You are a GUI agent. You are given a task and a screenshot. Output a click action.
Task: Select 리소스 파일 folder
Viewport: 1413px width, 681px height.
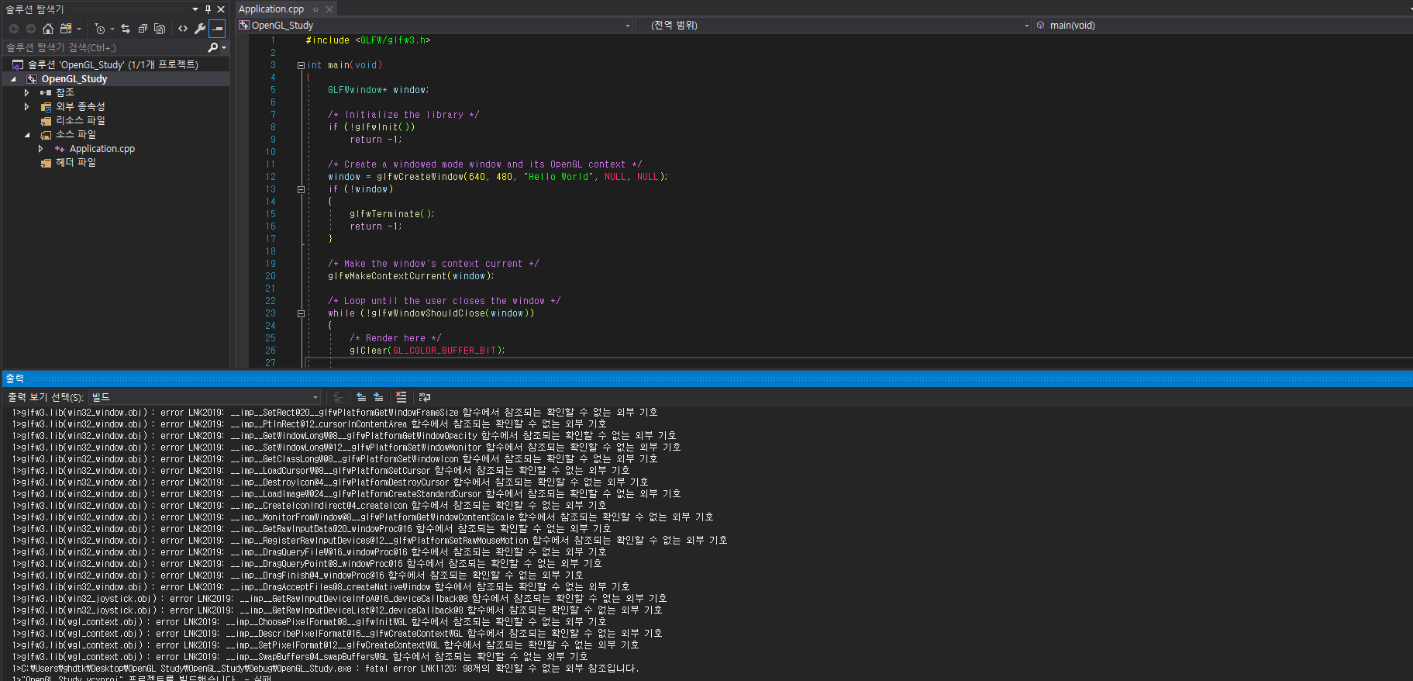(80, 121)
